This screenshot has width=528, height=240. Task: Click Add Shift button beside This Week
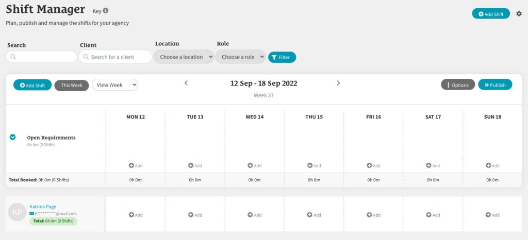point(32,85)
